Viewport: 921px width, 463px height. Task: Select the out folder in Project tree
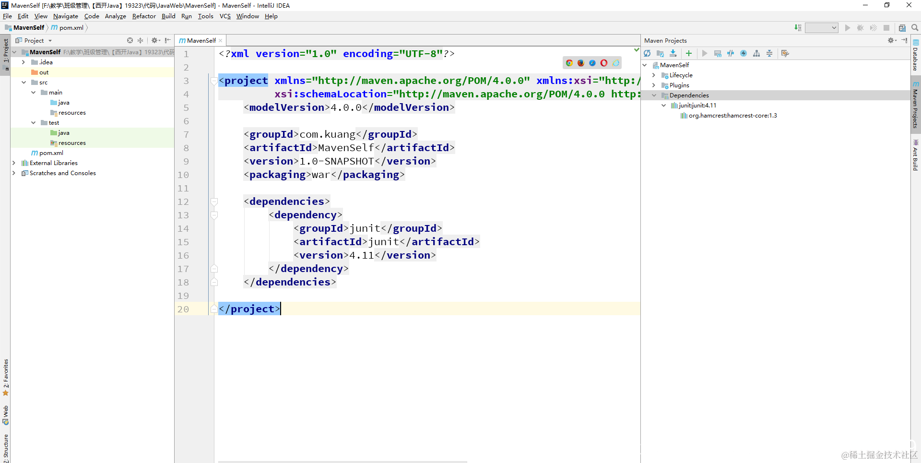pyautogui.click(x=44, y=72)
